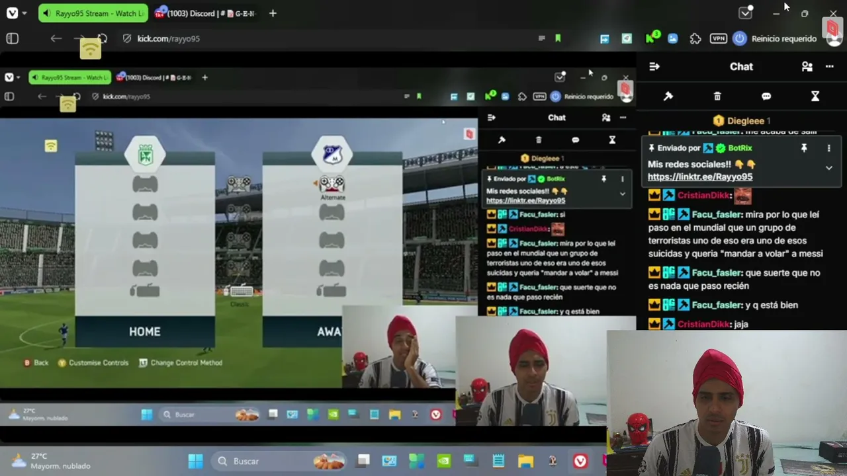Collapse the smaller nested pinned message with its chevron
The height and width of the screenshot is (476, 847).
(622, 194)
